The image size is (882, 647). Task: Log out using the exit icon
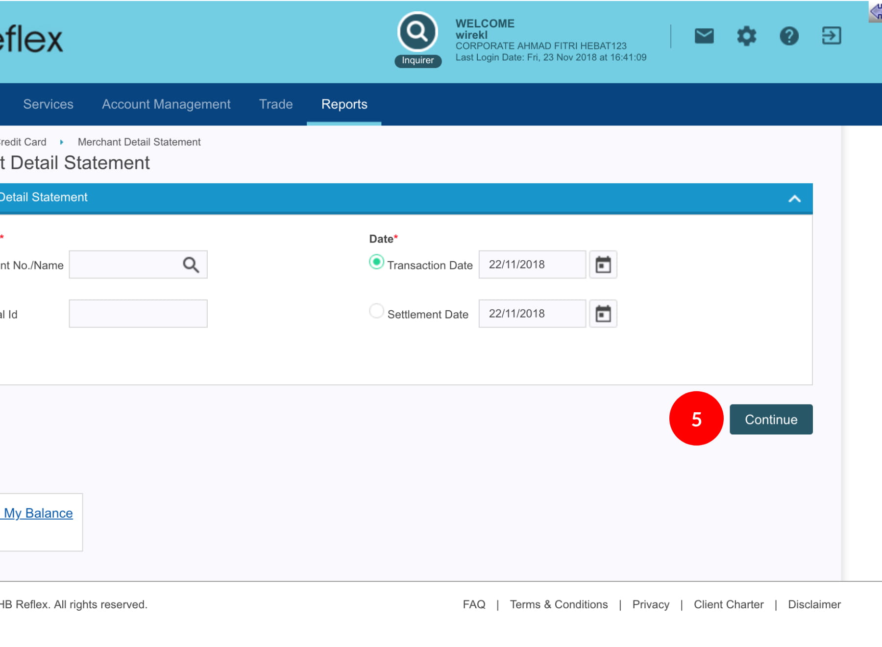click(831, 36)
